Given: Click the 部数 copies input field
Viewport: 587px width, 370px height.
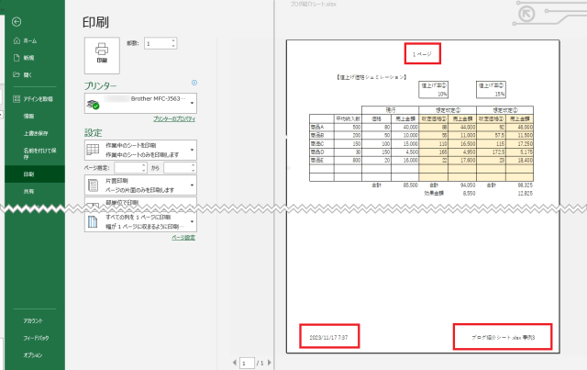Looking at the screenshot, I should (x=157, y=43).
